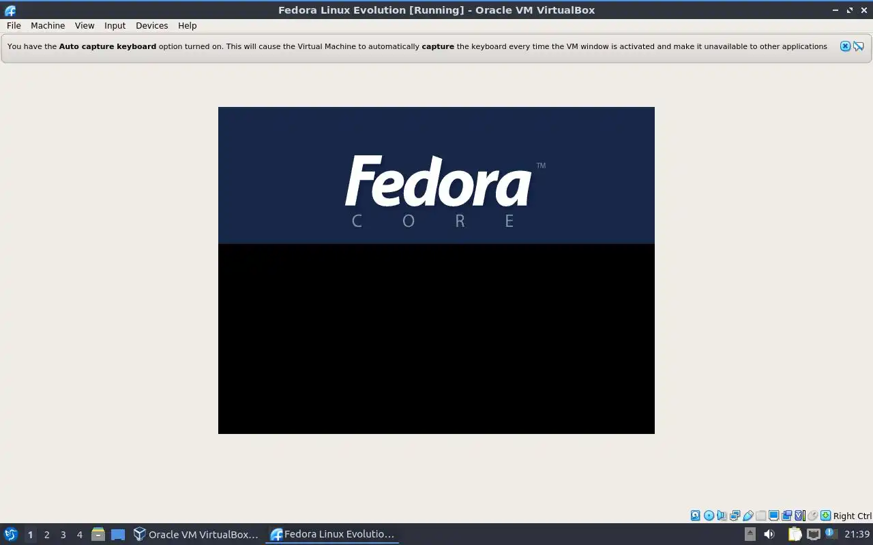Click the removable media eject tray icon
Image resolution: width=873 pixels, height=545 pixels.
(x=750, y=534)
